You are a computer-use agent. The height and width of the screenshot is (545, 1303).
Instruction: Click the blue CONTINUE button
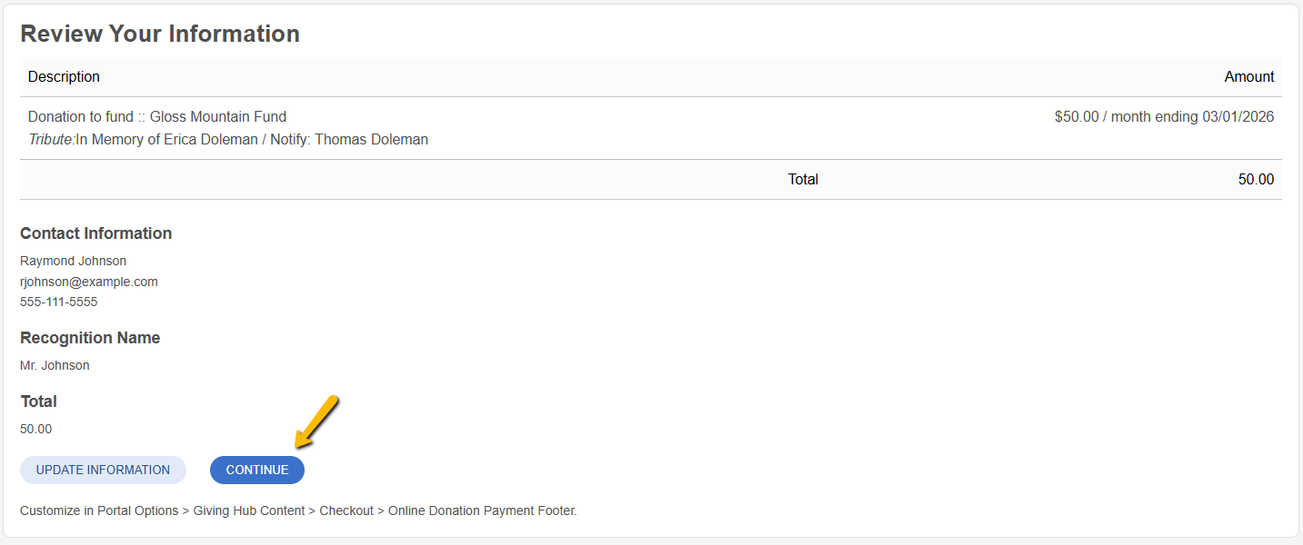(x=257, y=470)
